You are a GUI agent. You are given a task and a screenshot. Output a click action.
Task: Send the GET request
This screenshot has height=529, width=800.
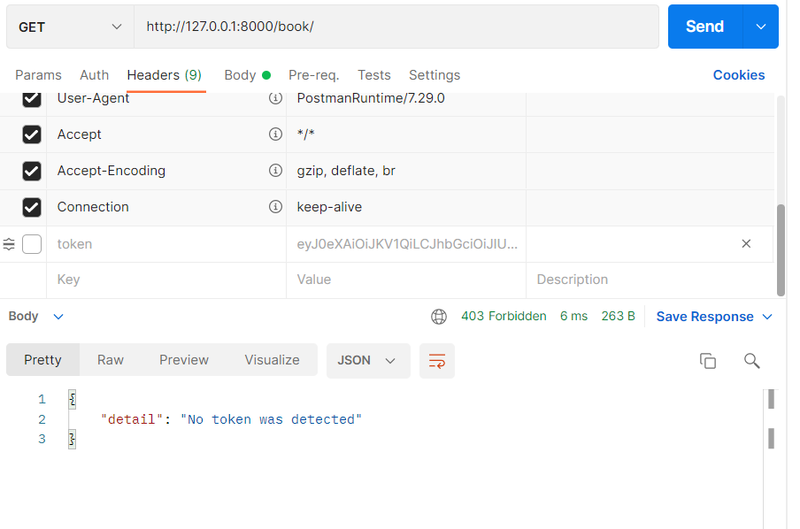(705, 27)
